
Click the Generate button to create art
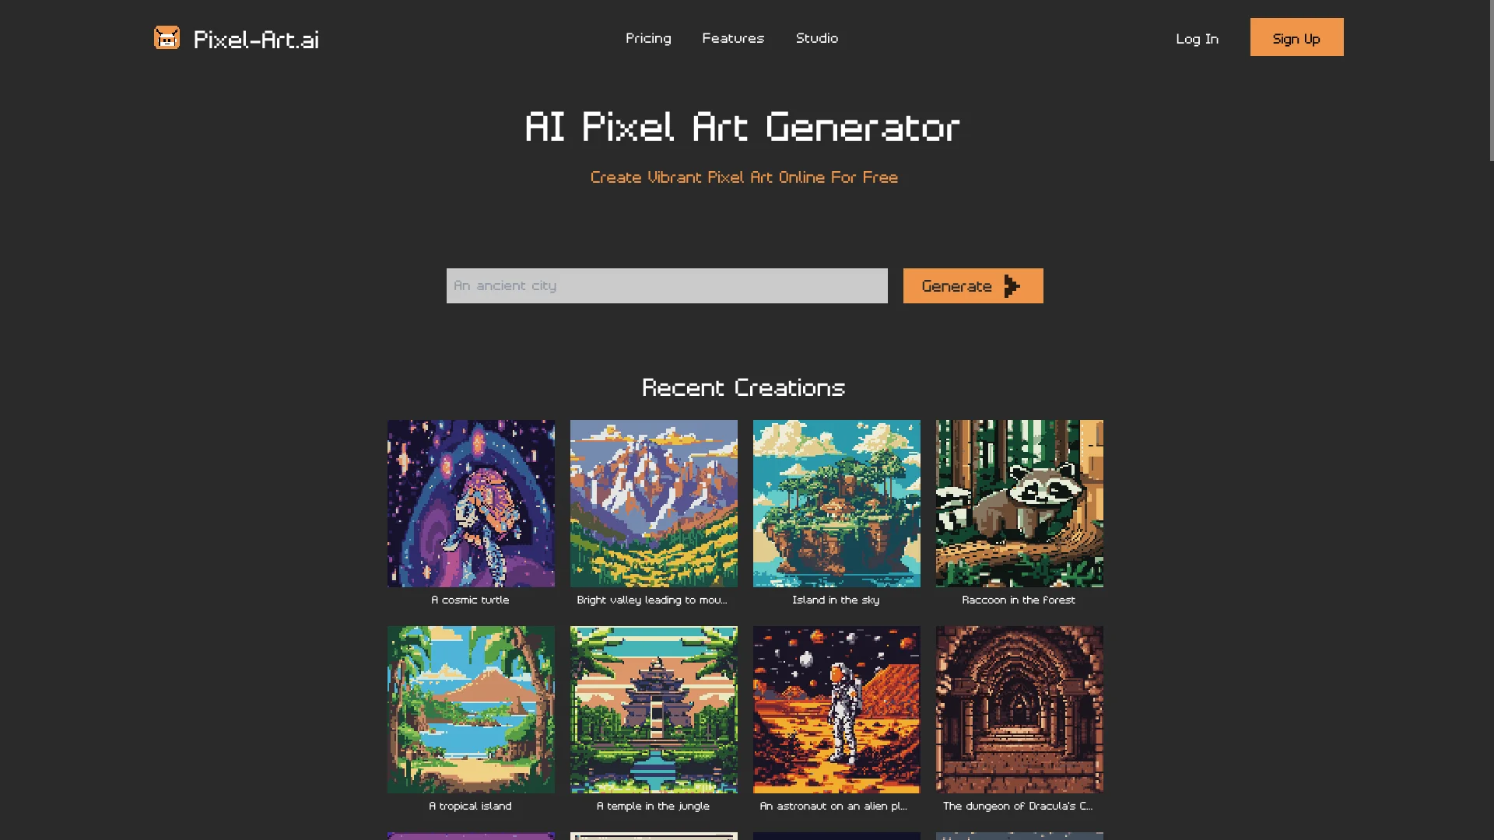(x=973, y=285)
